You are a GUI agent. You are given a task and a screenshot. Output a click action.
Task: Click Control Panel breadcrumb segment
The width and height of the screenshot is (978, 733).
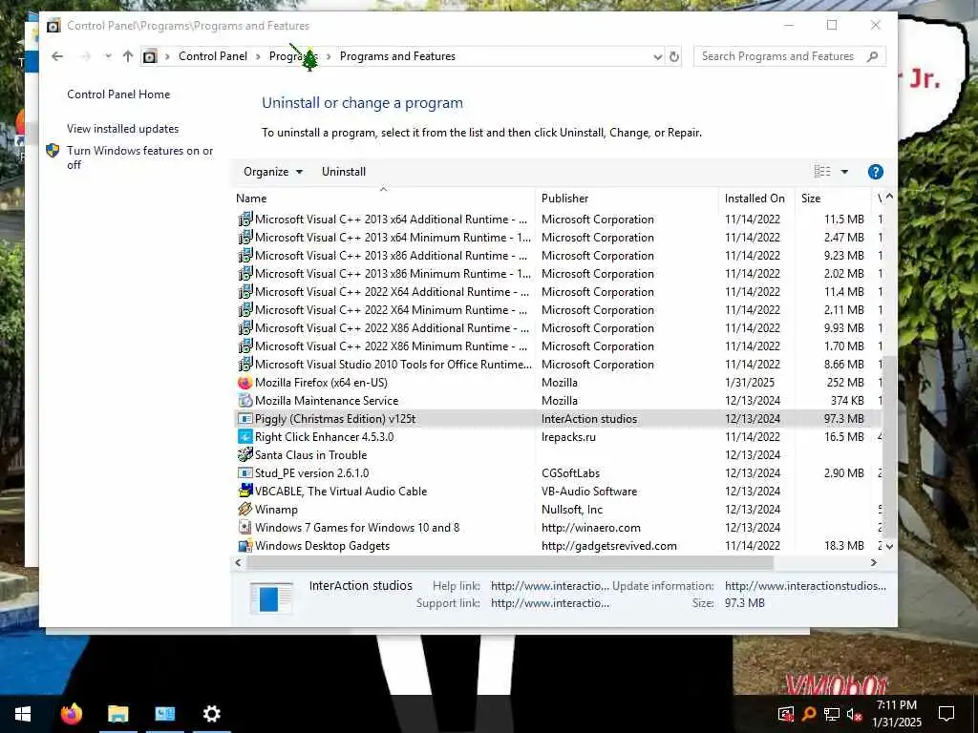tap(213, 56)
